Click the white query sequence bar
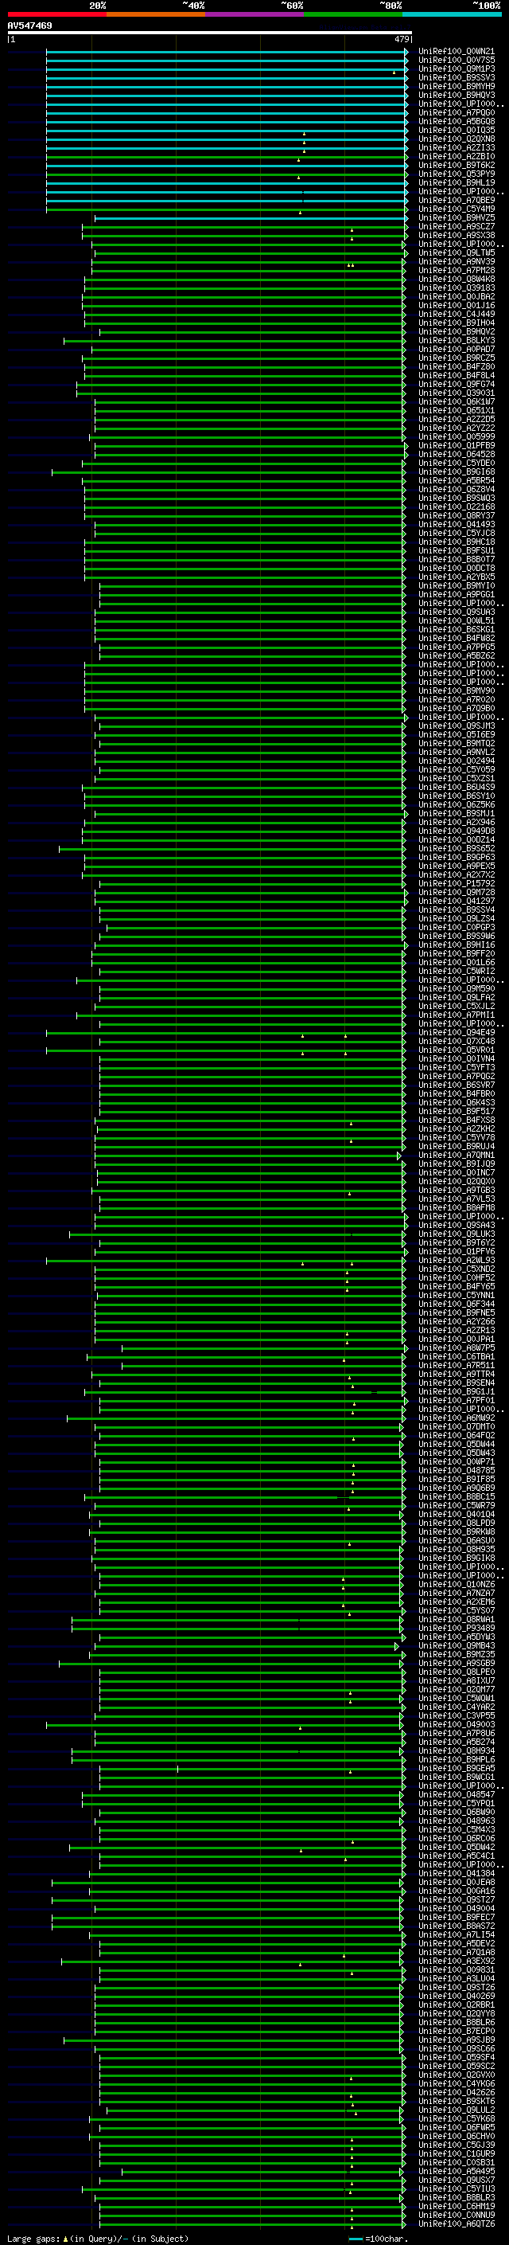509x2245 pixels. (x=210, y=32)
